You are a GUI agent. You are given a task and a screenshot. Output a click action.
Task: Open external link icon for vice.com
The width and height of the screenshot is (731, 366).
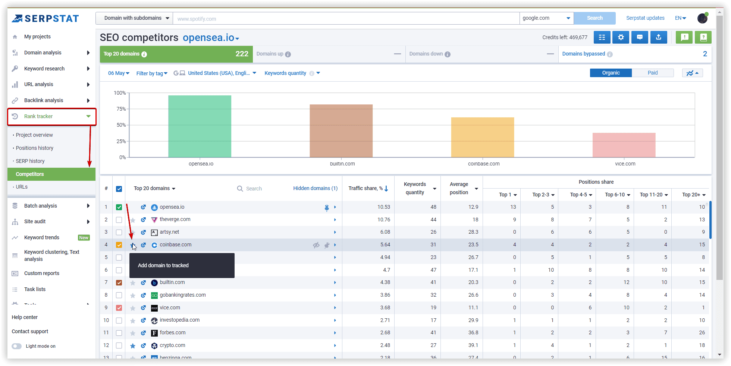pos(143,308)
